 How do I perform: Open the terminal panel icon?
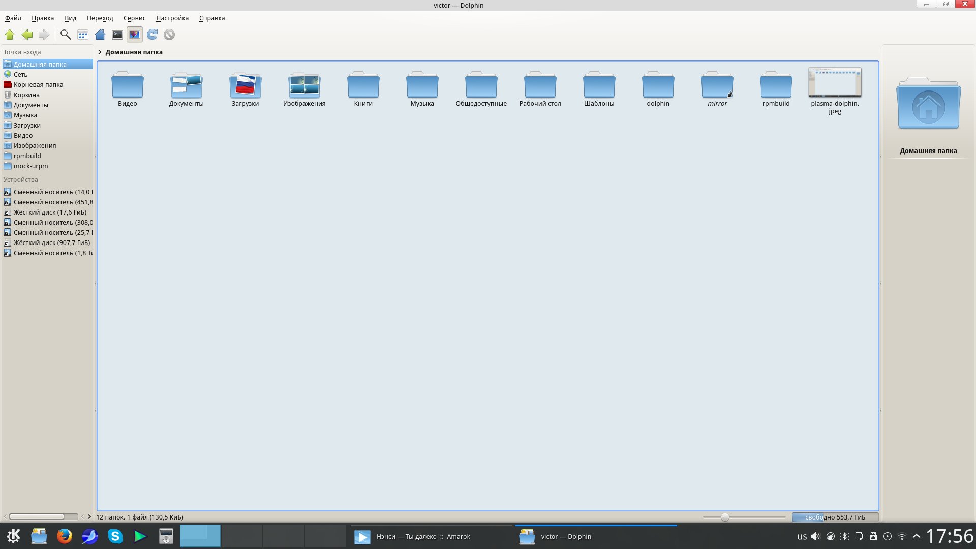point(117,35)
